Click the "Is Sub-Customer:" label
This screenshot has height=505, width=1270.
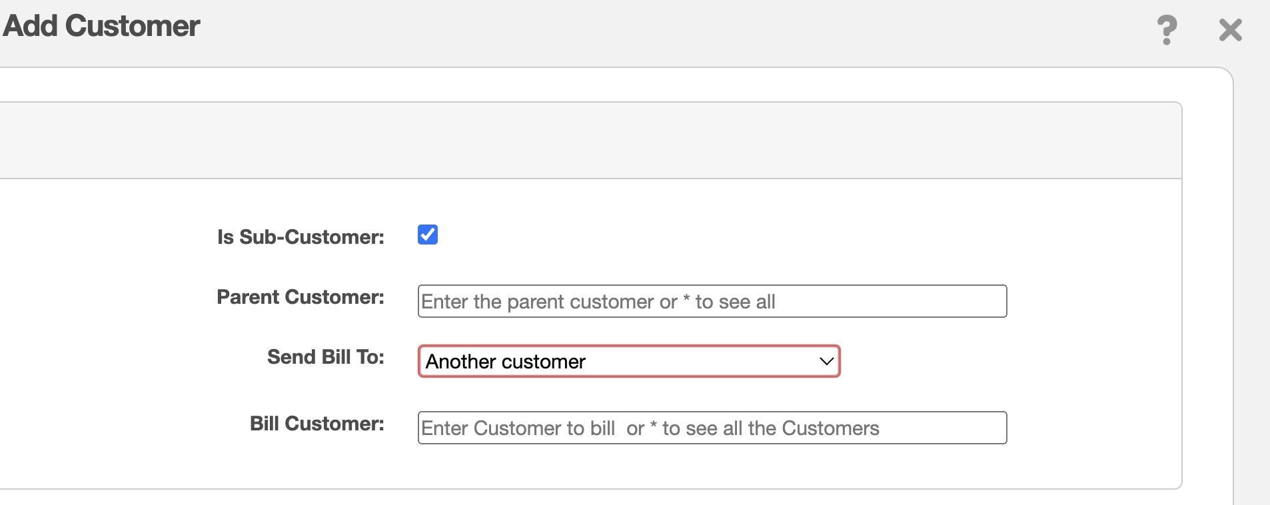point(301,237)
